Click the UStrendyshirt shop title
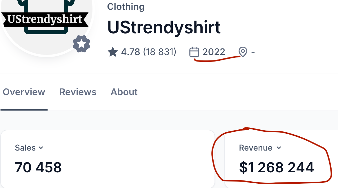The image size is (338, 188). [x=164, y=28]
